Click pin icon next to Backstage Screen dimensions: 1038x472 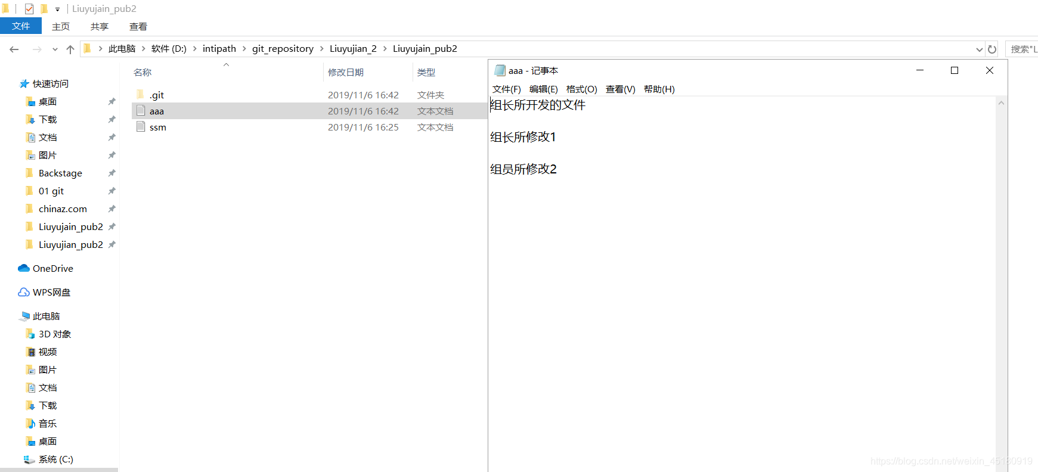[111, 173]
